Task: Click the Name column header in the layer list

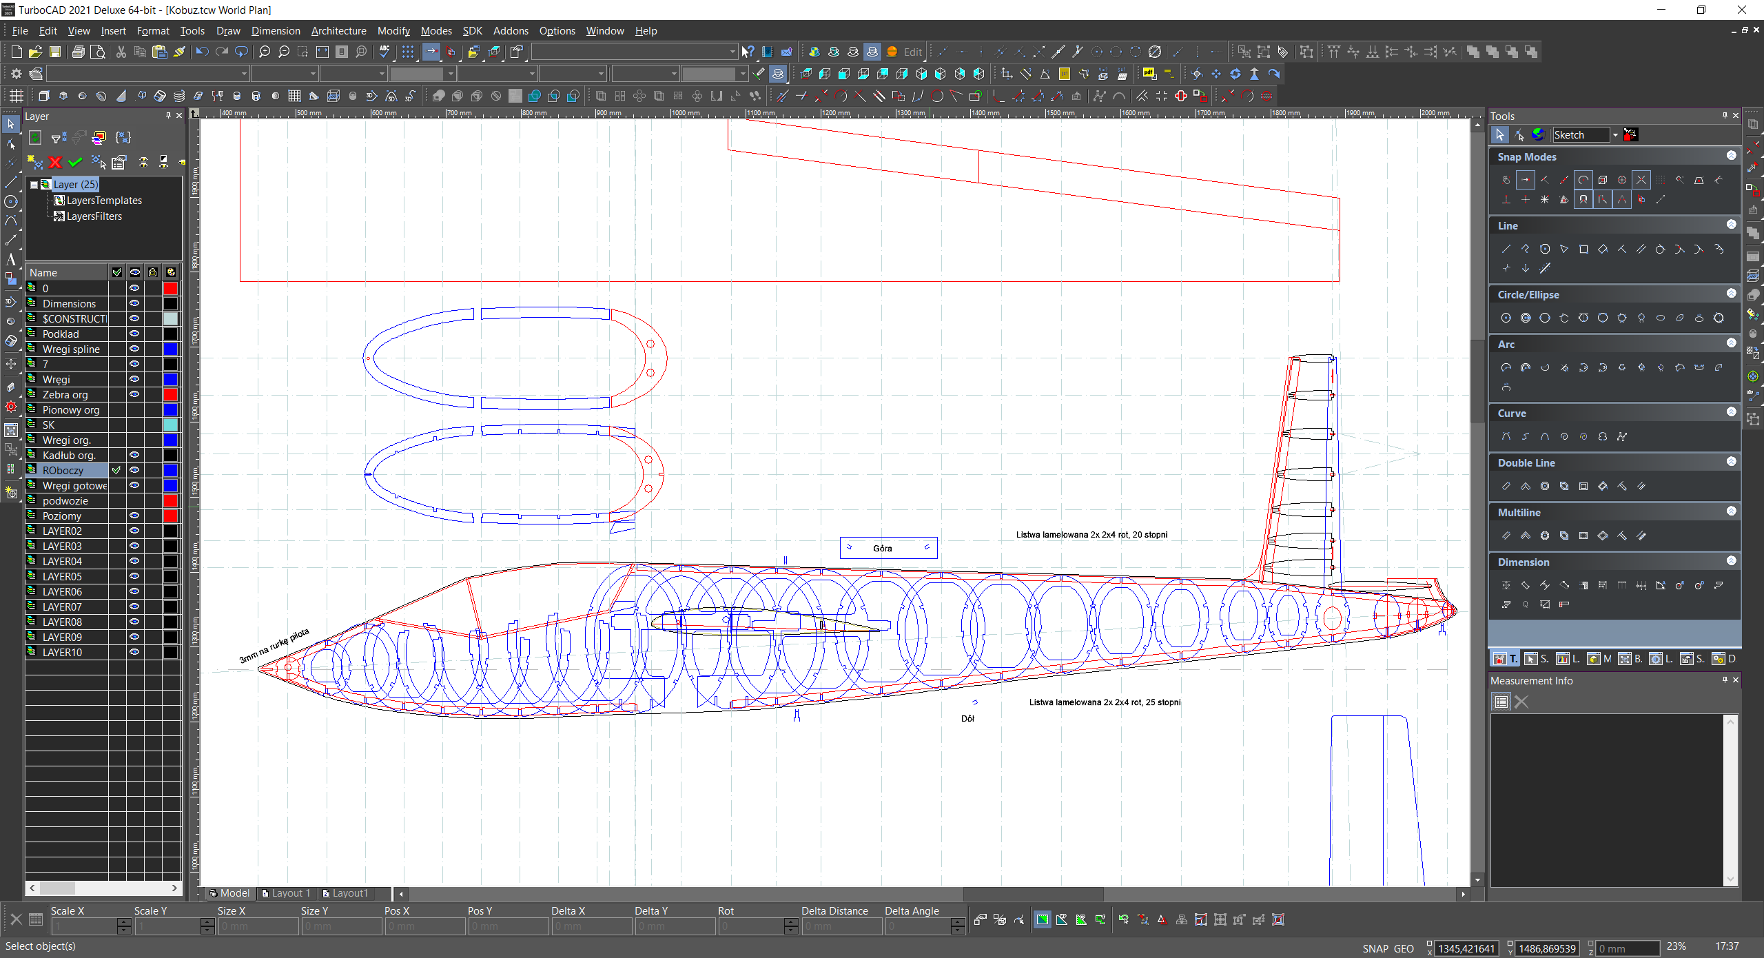Action: (x=67, y=272)
